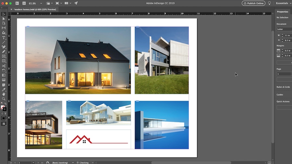Switch to the Properties panel tab
The image size is (292, 164).
pyautogui.click(x=282, y=12)
